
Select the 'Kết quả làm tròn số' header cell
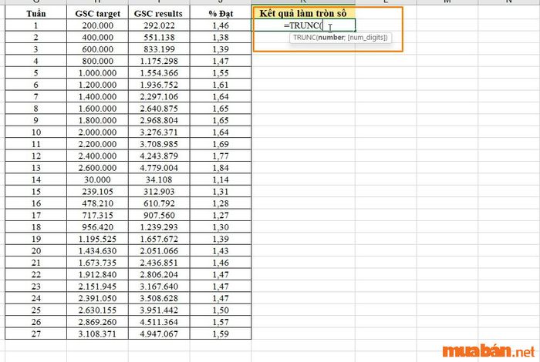click(303, 13)
